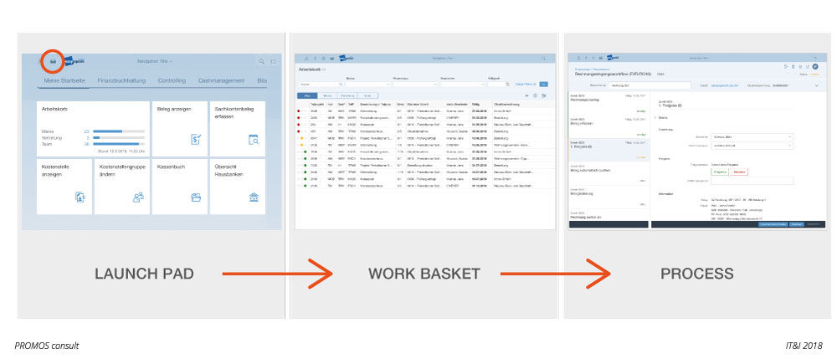This screenshot has height=359, width=837.
Task: Switch to the Controlling tab
Action: (172, 81)
